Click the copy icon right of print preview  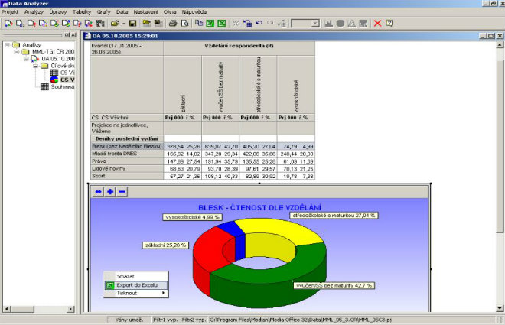(x=199, y=23)
